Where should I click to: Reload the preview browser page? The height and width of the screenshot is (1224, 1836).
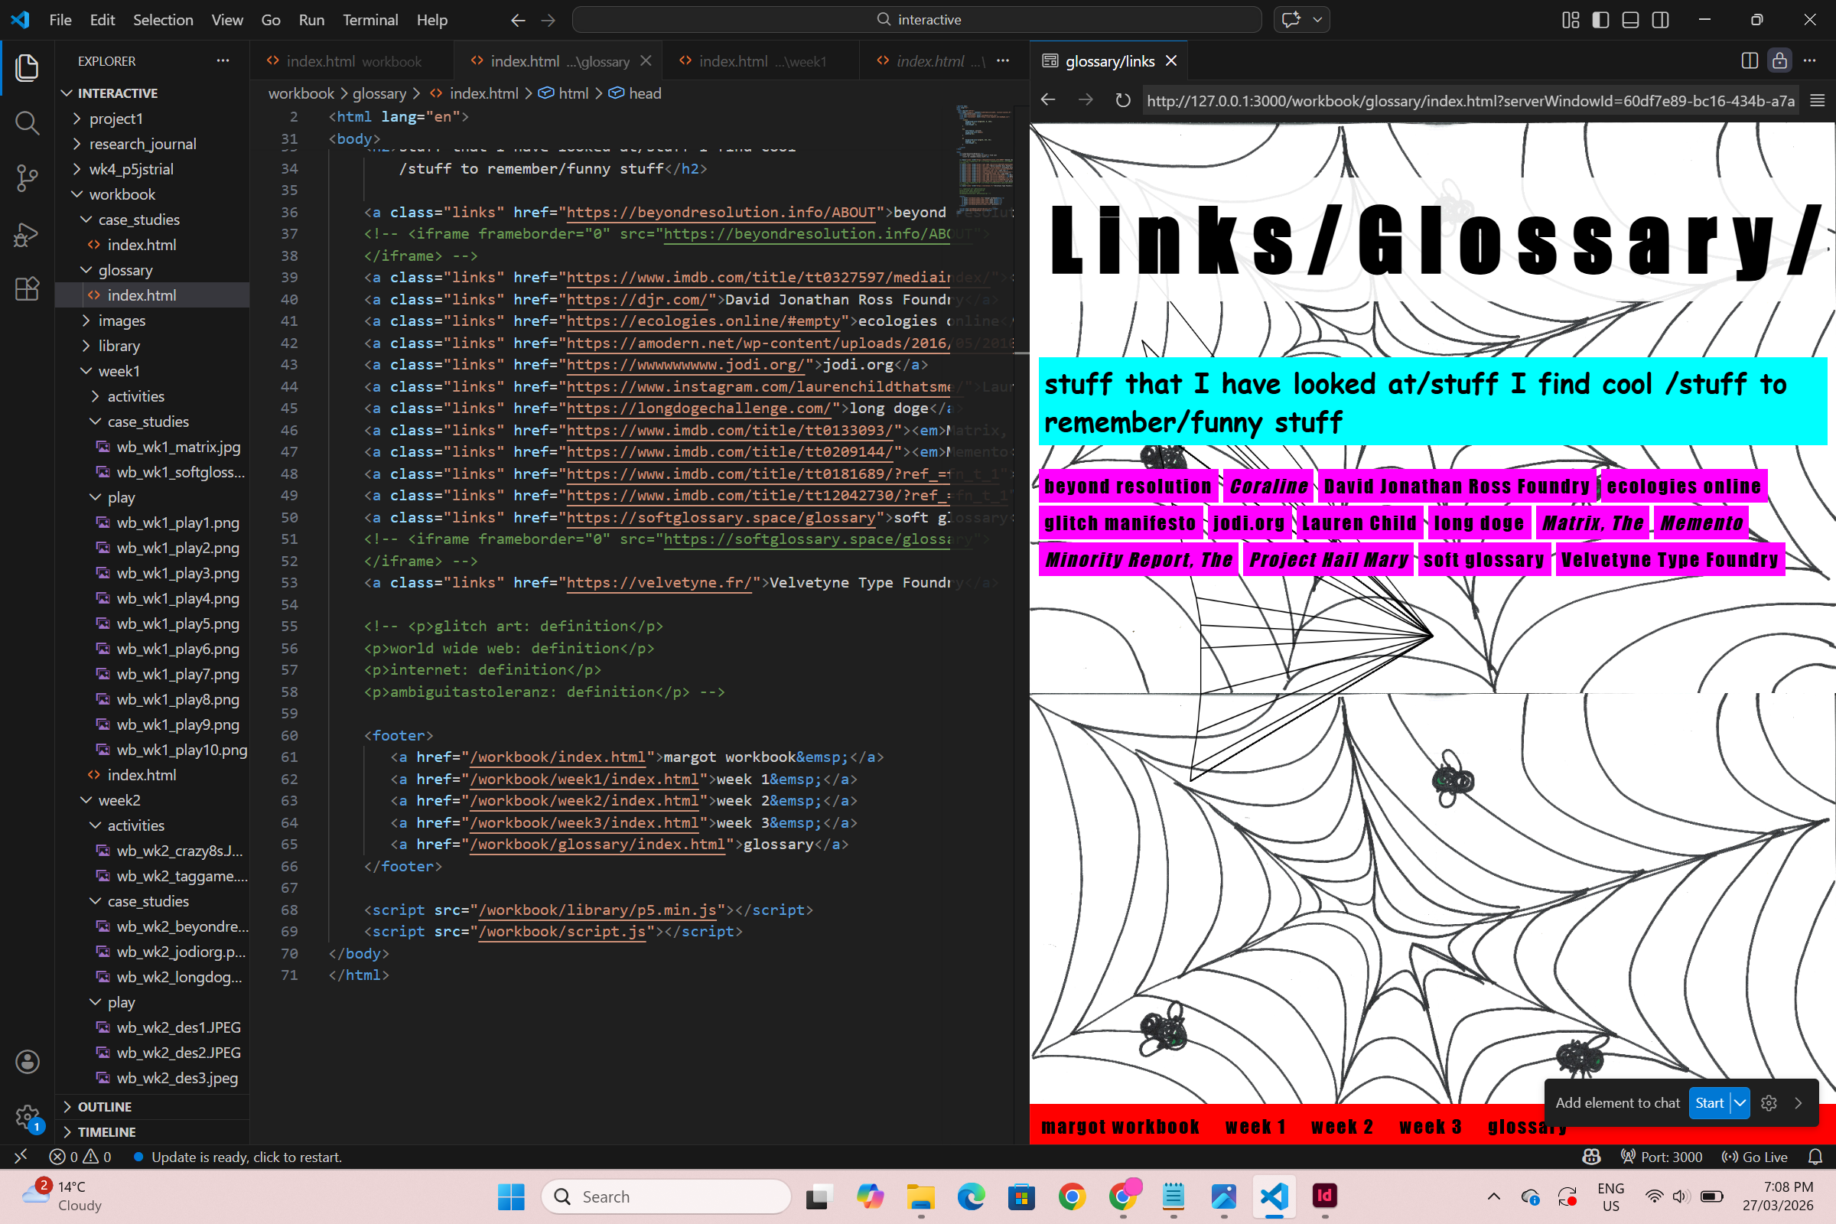(x=1122, y=101)
